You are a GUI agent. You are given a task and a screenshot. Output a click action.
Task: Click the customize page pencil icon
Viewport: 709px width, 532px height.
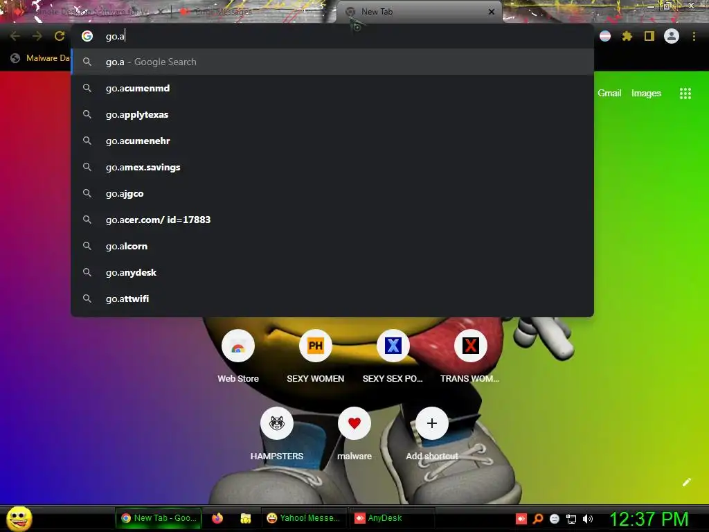[686, 482]
